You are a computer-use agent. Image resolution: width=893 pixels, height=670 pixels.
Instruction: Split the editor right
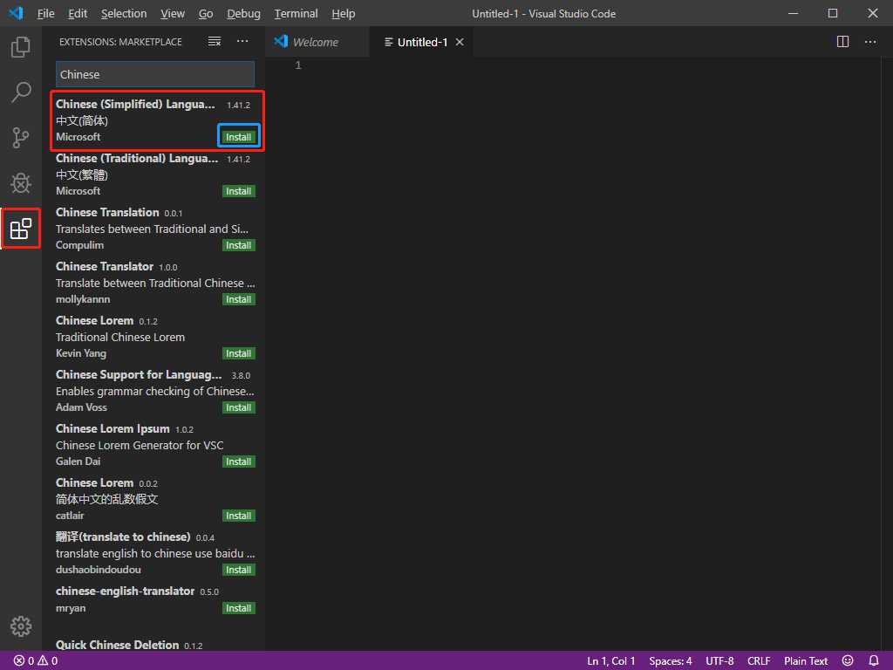pyautogui.click(x=843, y=42)
